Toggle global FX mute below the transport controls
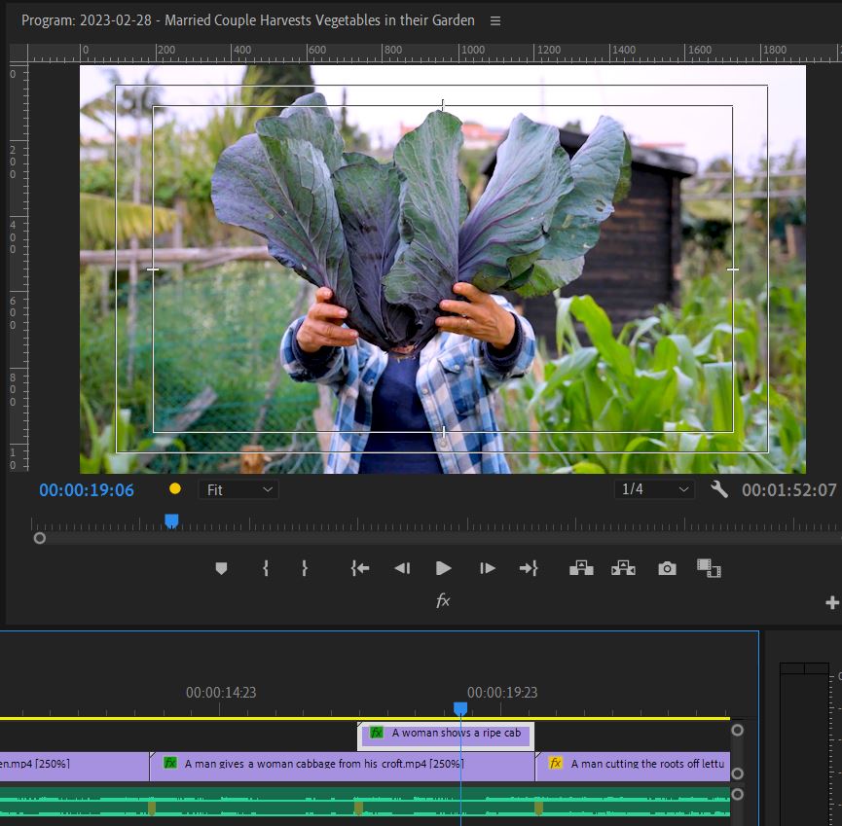 (443, 600)
